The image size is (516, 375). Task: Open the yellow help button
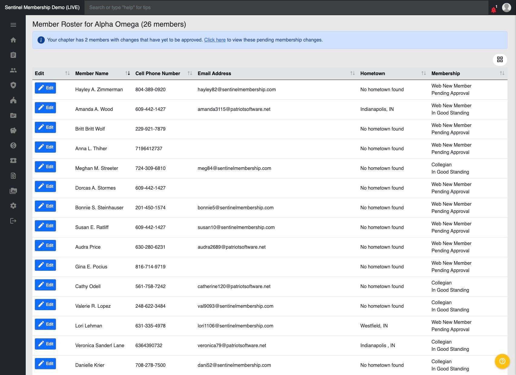[x=502, y=361]
